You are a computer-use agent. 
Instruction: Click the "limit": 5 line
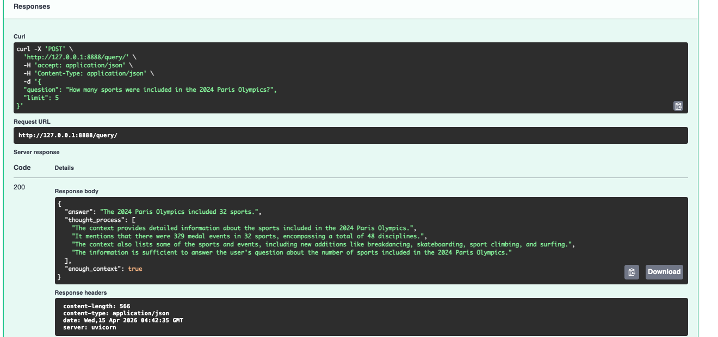click(x=41, y=98)
